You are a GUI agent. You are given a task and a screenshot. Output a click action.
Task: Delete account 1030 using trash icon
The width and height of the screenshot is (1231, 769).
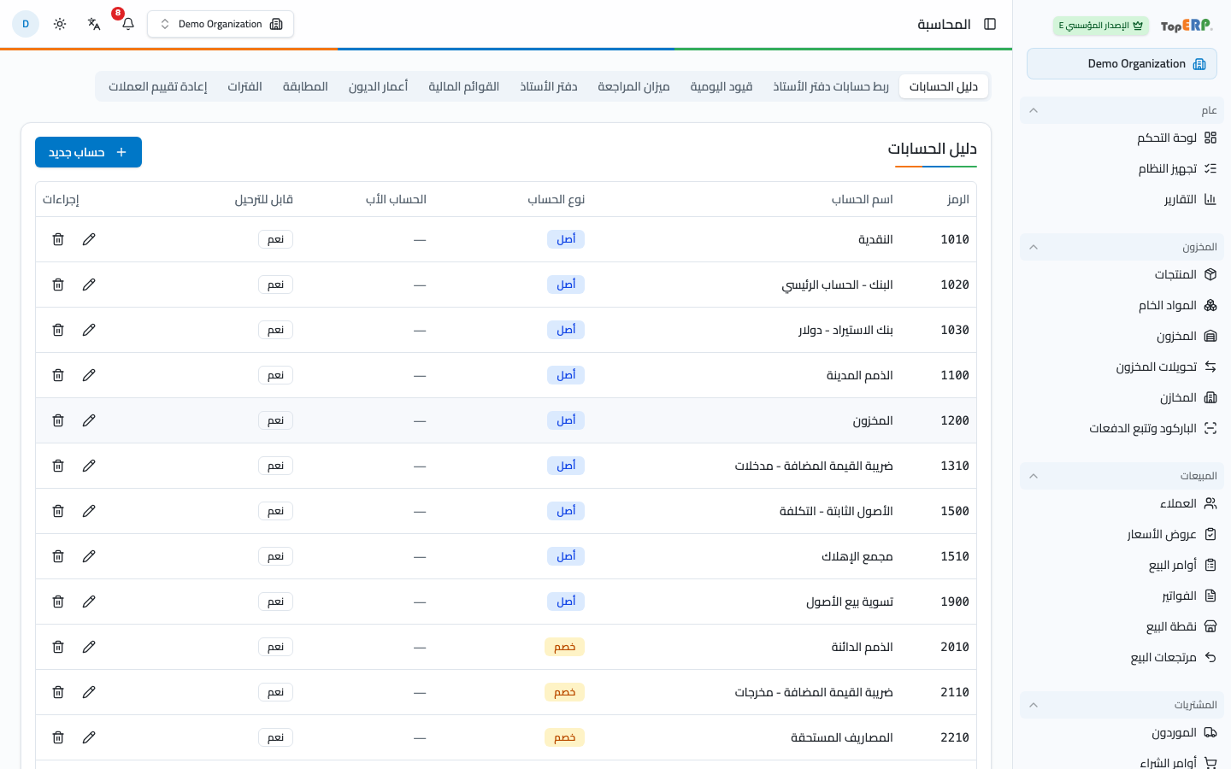pos(58,330)
